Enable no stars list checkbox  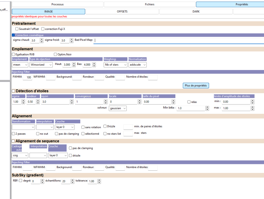coord(105,134)
